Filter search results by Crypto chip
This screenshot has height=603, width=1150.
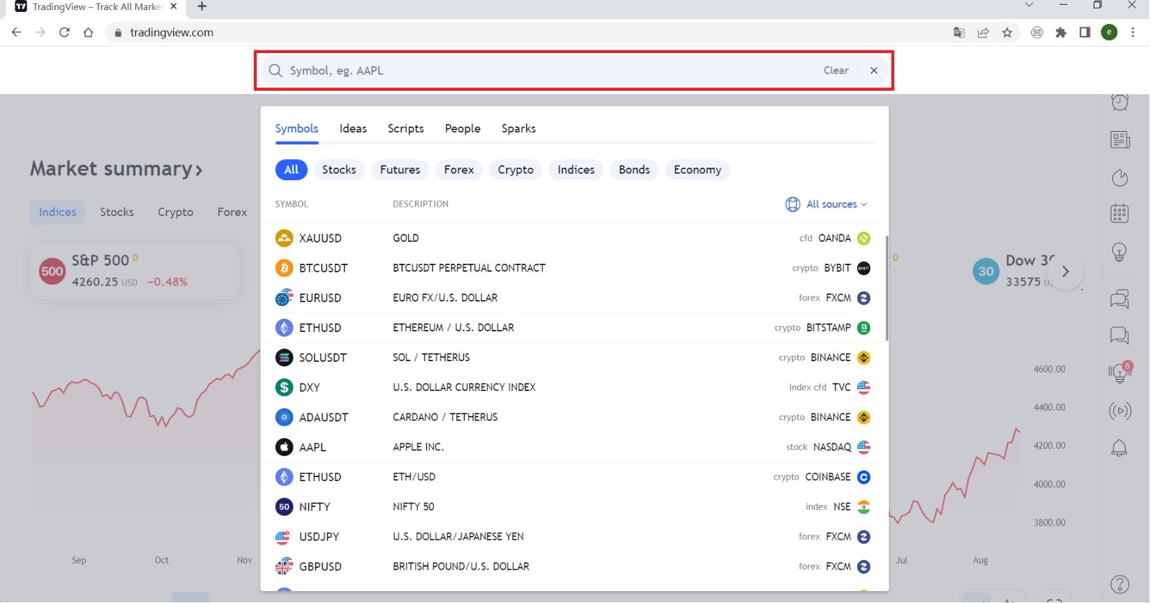(515, 170)
